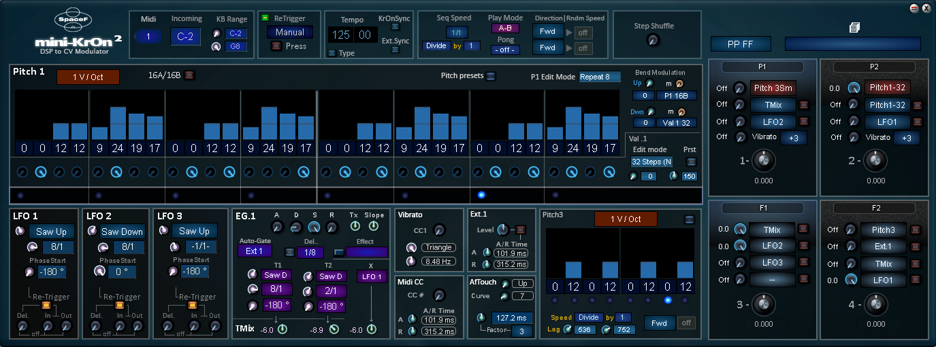Toggle the red switch beside TMix in P1

803,105
